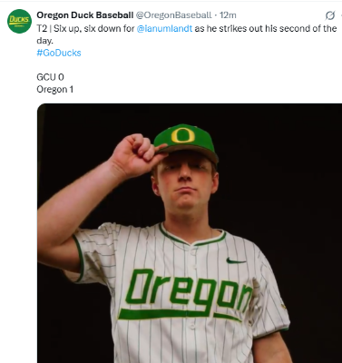Click the word 'day.' in the tweet

(44, 41)
